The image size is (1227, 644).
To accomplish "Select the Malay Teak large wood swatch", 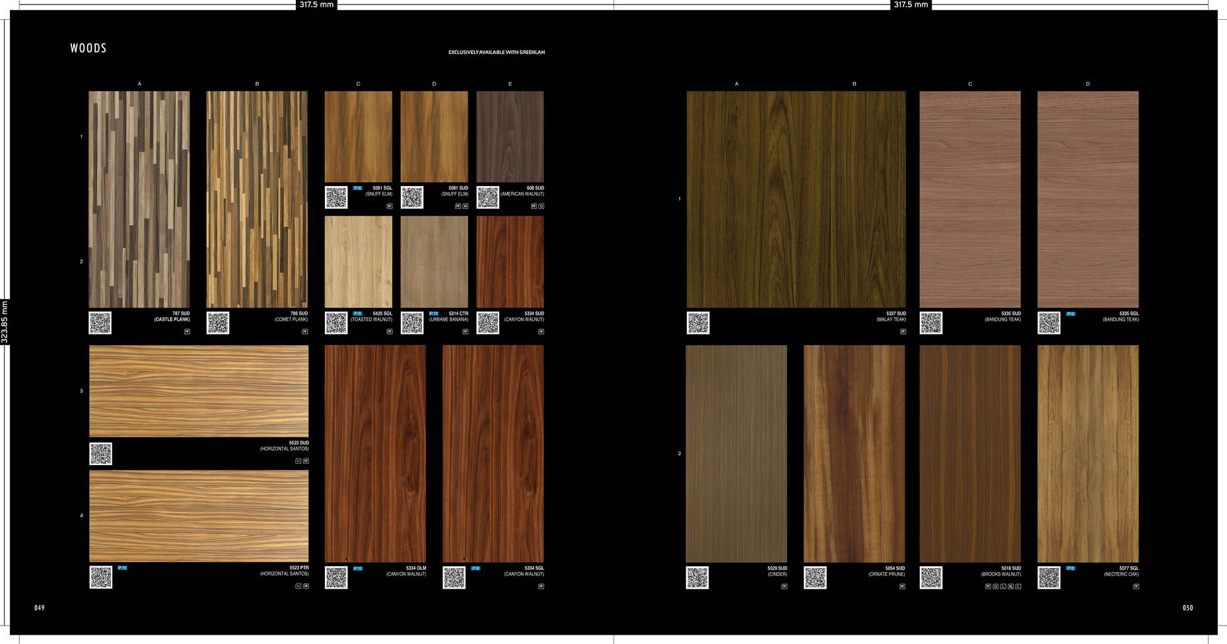I will (x=796, y=199).
